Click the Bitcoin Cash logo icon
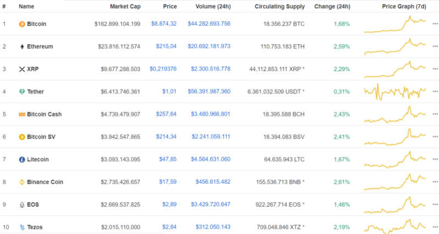 tap(22, 114)
